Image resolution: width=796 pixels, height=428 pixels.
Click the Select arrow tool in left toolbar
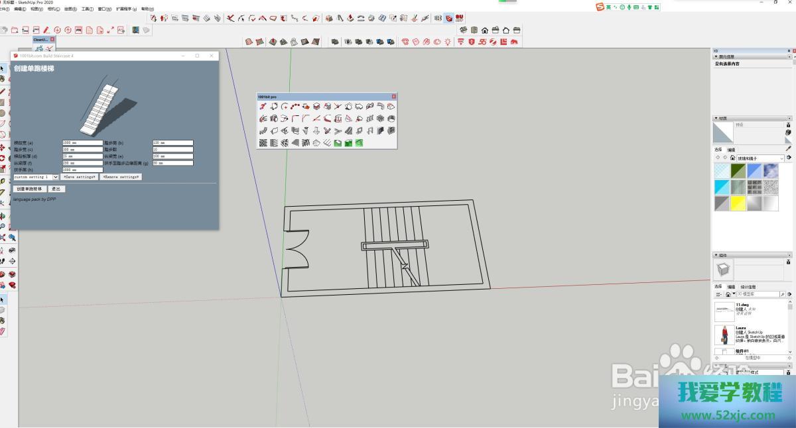(3, 68)
